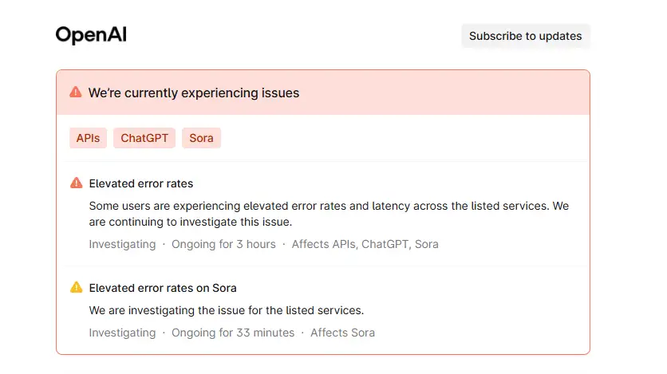This screenshot has height=374, width=667.
Task: Open the "Elevated error rates" incident title
Action: tap(141, 183)
